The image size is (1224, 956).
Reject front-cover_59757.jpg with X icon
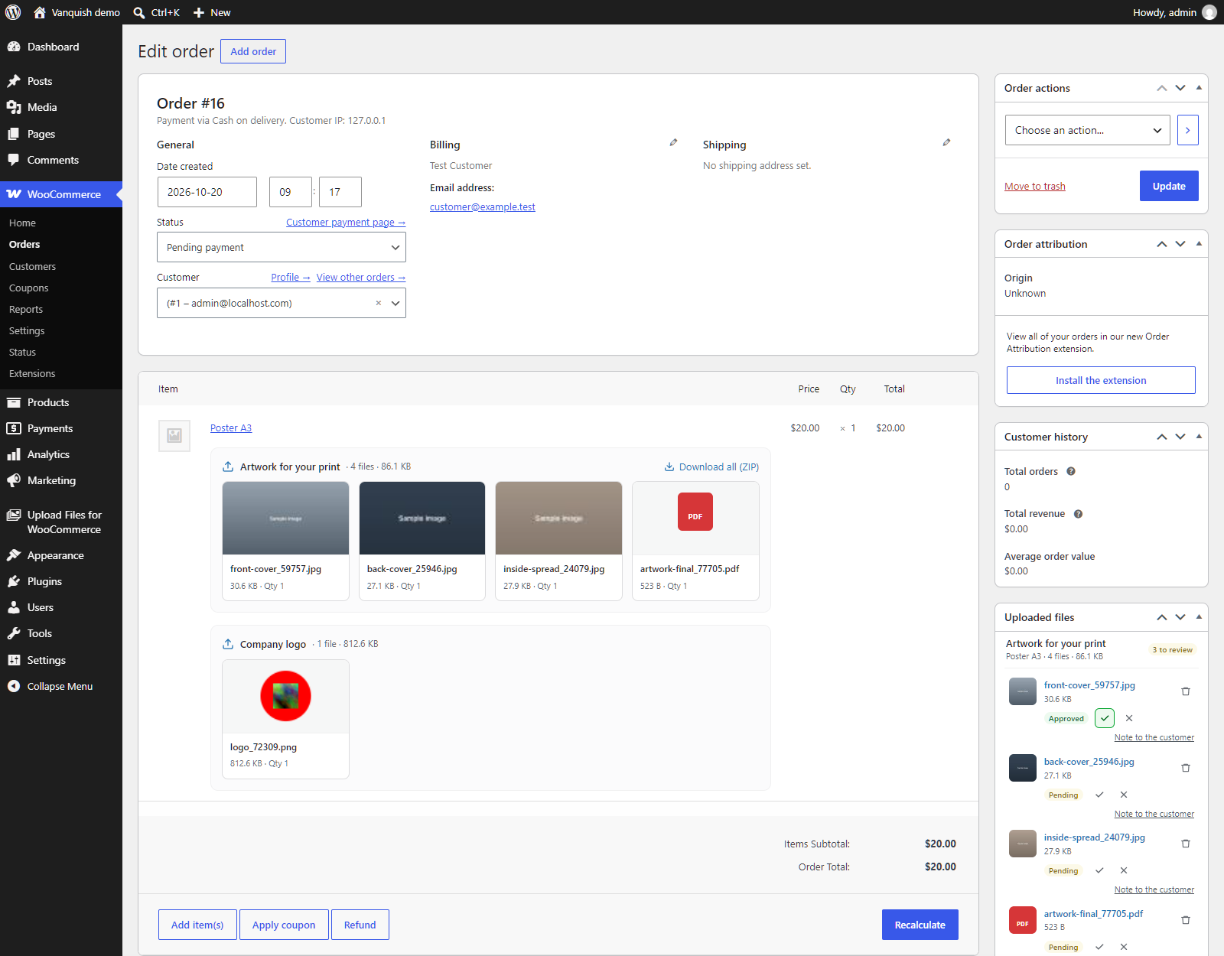[1129, 718]
